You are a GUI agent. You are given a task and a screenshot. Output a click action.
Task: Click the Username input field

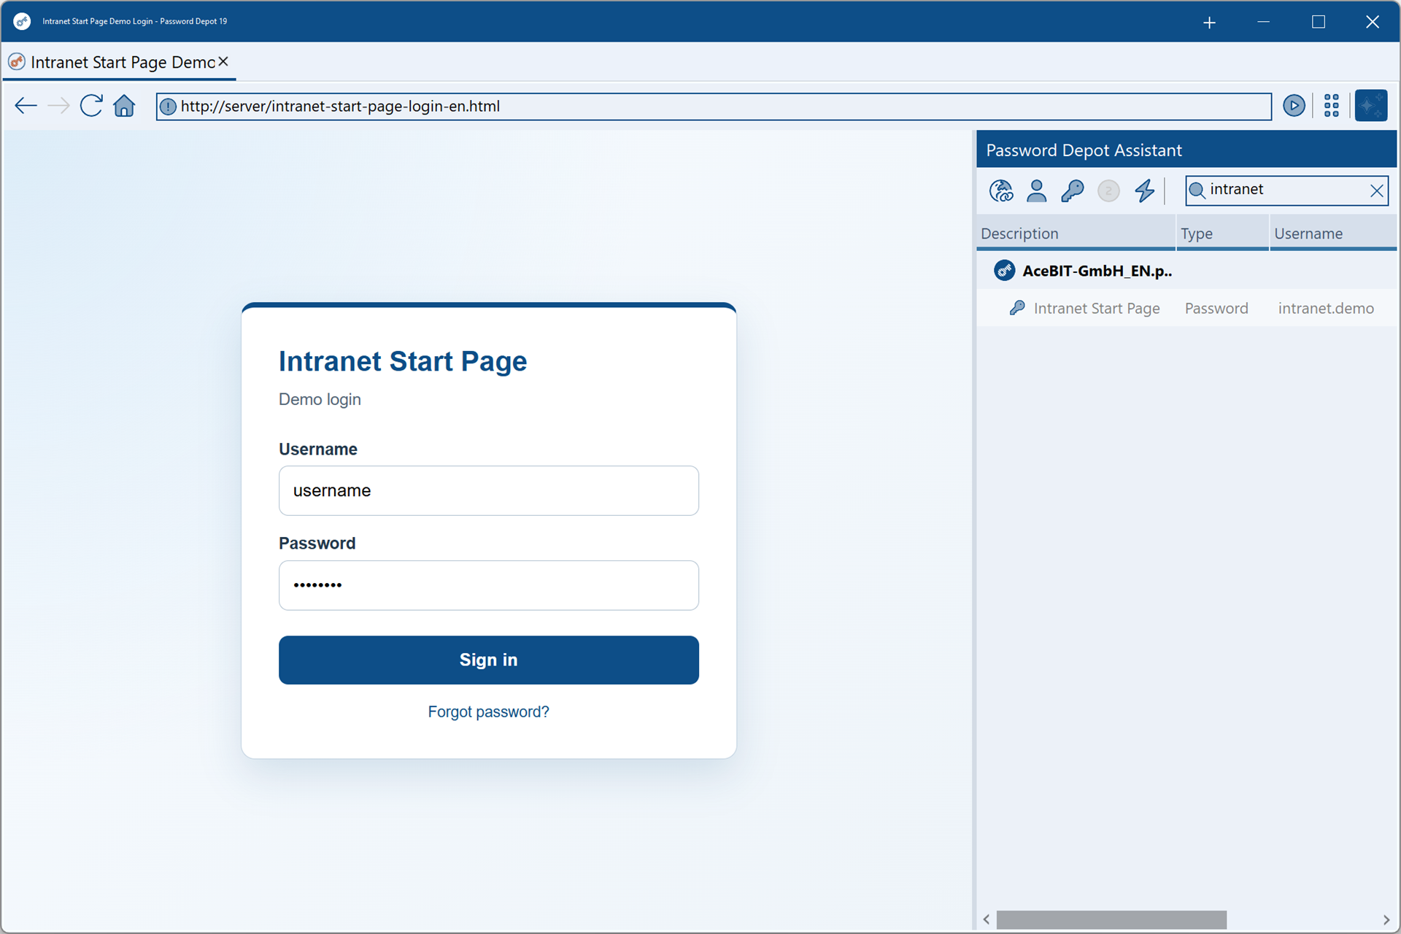click(x=489, y=490)
